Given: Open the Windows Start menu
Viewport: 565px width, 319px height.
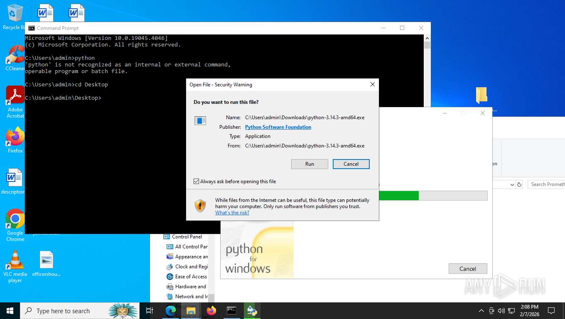Looking at the screenshot, I should tap(10, 311).
